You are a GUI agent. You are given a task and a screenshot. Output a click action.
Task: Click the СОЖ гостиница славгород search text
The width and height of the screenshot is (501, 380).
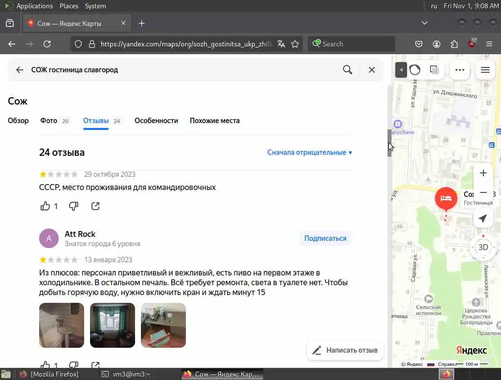(74, 70)
